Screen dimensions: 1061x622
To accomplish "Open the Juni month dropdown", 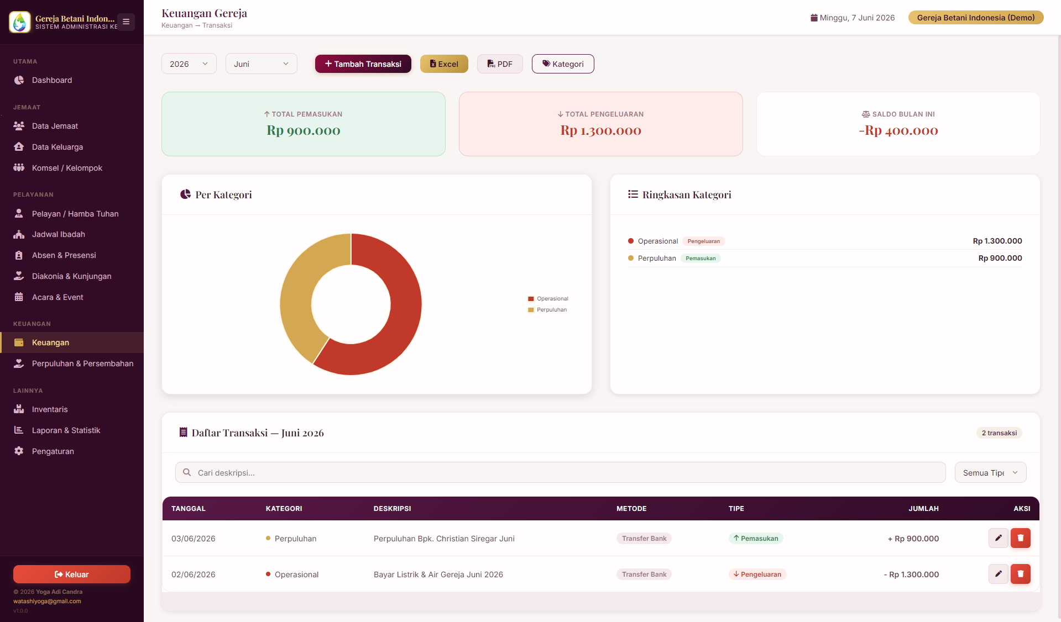I will click(x=262, y=64).
